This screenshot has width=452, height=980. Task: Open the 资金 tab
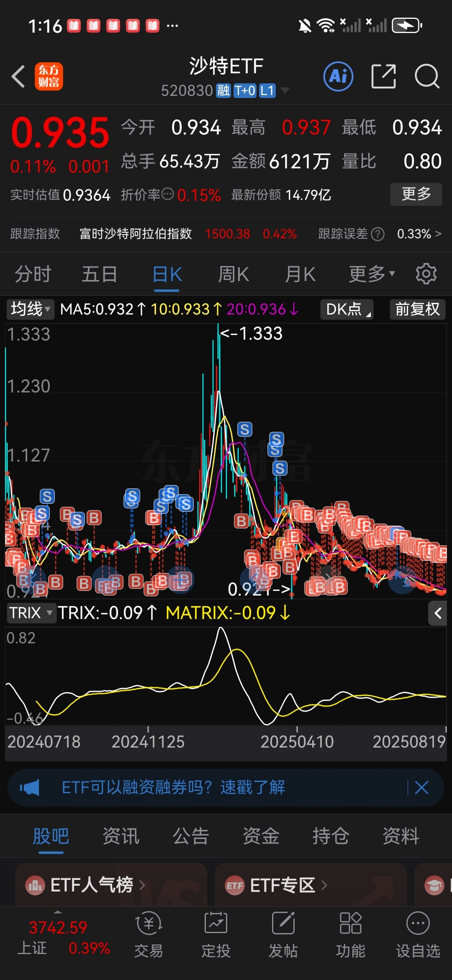pyautogui.click(x=261, y=836)
